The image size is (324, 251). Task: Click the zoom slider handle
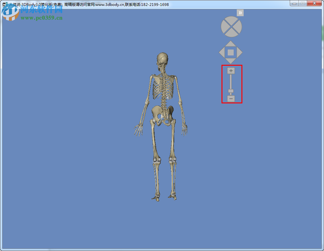pos(231,91)
